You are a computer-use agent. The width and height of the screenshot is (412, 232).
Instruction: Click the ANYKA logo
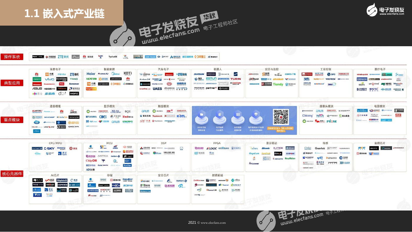[103, 156]
